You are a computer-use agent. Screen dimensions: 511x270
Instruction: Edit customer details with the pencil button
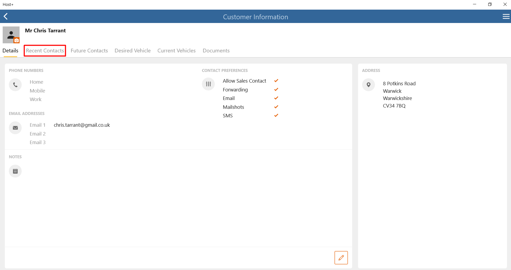[x=341, y=258]
